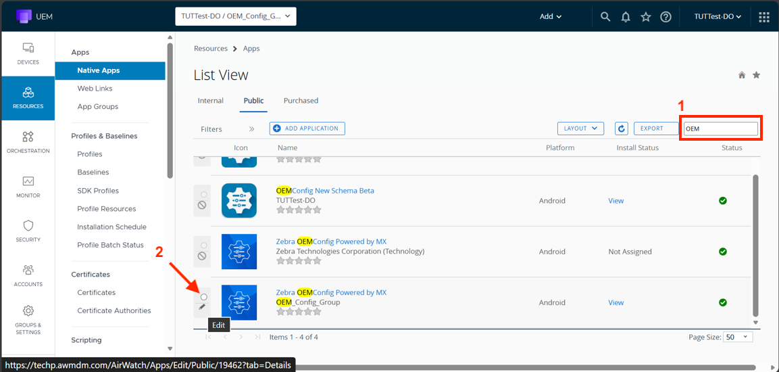
Task: Click the search field containing OEM
Action: [x=720, y=129]
